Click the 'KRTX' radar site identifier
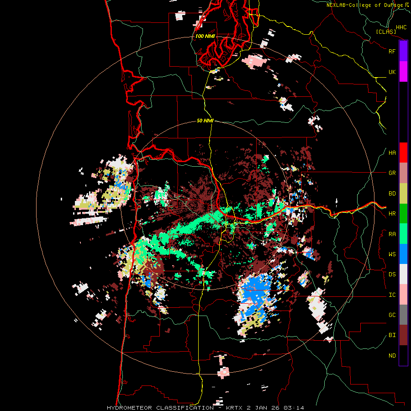 pyautogui.click(x=235, y=408)
